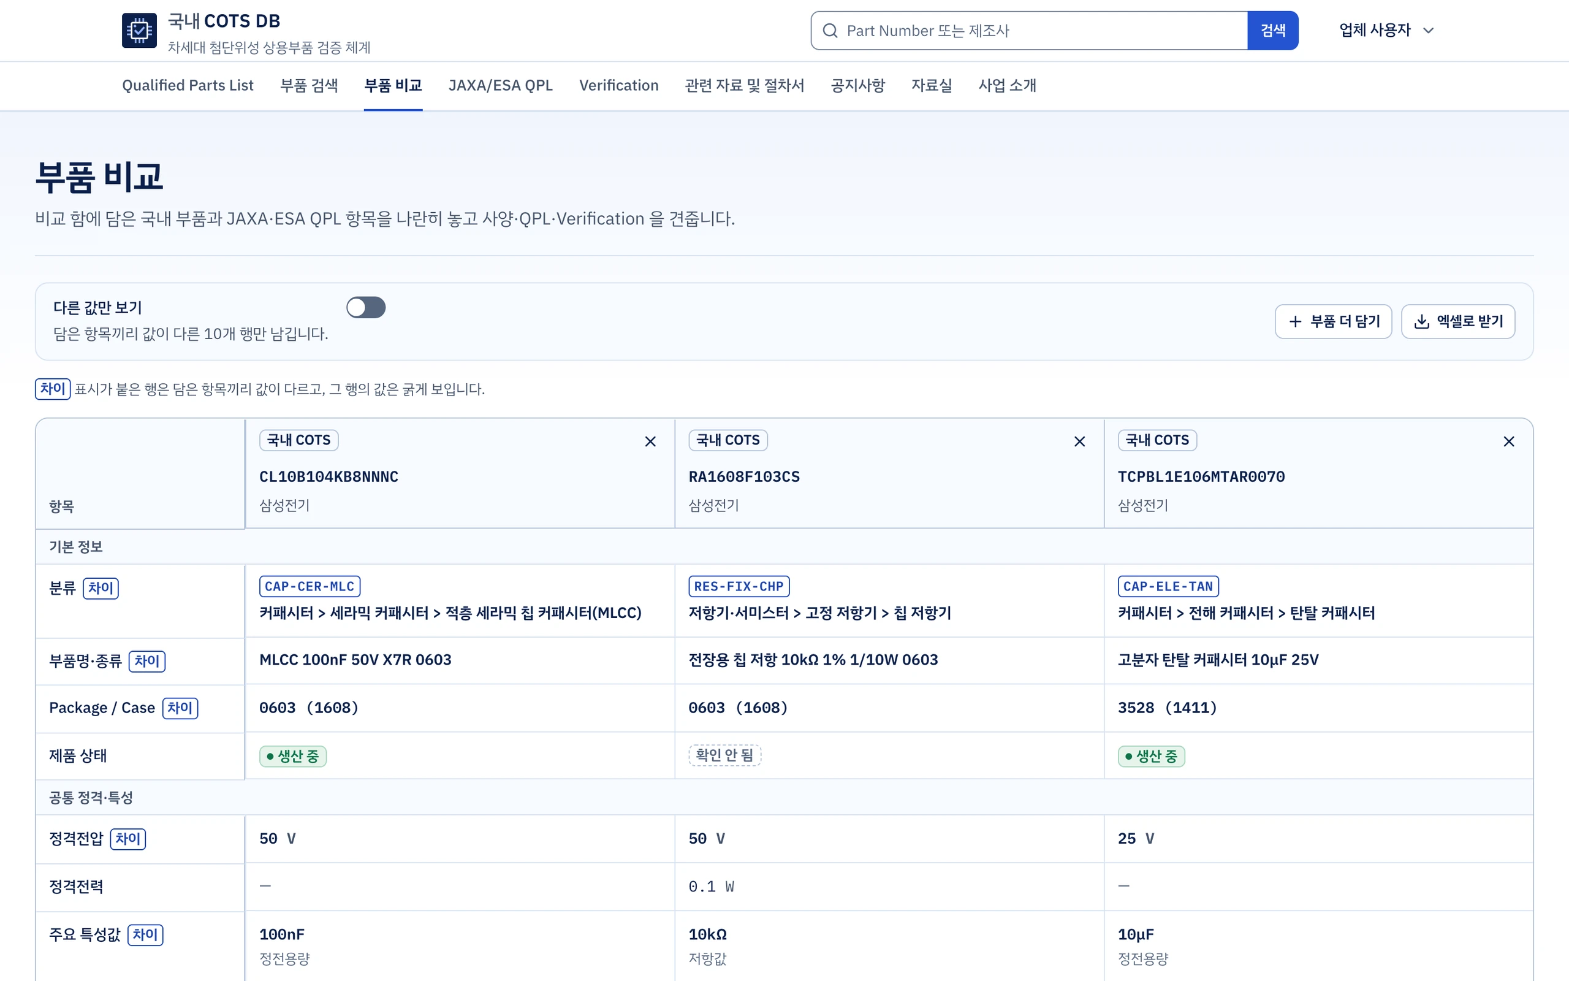Click the 100nF value cell
The height and width of the screenshot is (981, 1569).
tap(282, 935)
